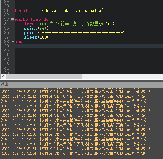Click the print(ret) line

36,28
